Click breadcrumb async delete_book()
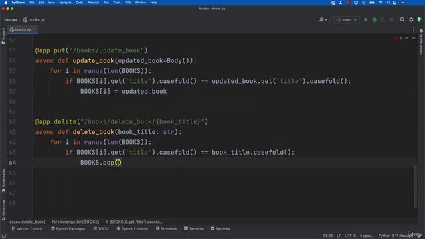 pyautogui.click(x=28, y=222)
